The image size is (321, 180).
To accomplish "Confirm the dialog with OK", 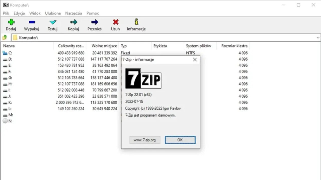I will tap(180, 140).
